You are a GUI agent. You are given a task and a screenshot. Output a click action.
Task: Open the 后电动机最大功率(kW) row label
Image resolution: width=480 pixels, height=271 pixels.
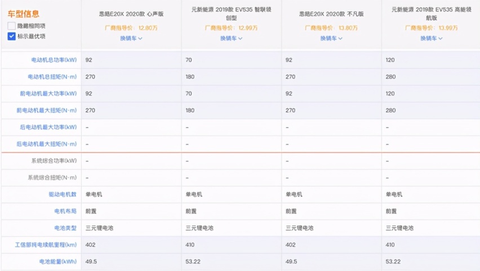(48, 127)
